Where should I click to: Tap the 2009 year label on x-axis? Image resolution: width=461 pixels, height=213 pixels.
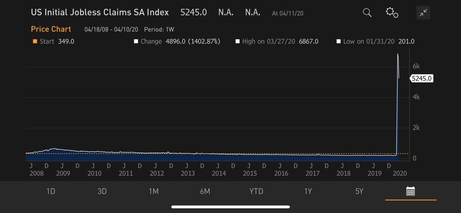pos(63,173)
